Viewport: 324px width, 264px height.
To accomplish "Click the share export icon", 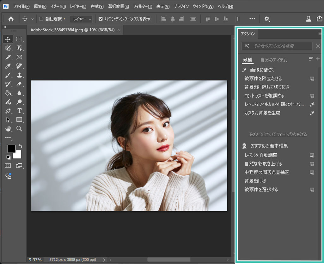I will 320,19.
